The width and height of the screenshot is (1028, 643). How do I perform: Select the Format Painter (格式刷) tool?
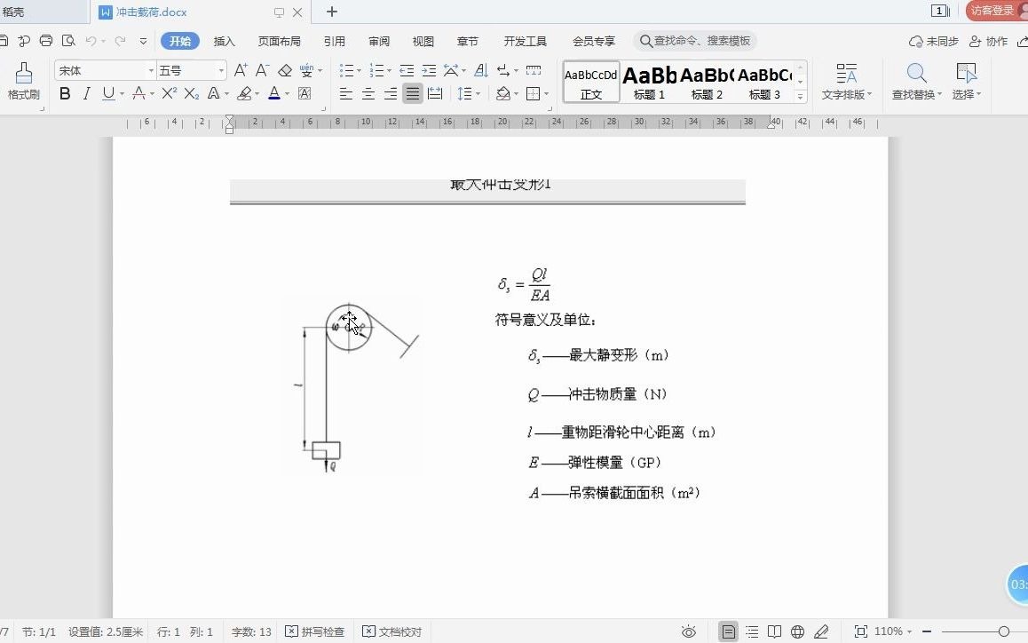point(22,80)
